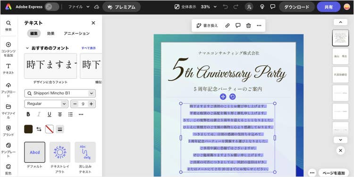Switch to the 効果 tab
This screenshot has width=354, height=177.
click(51, 34)
